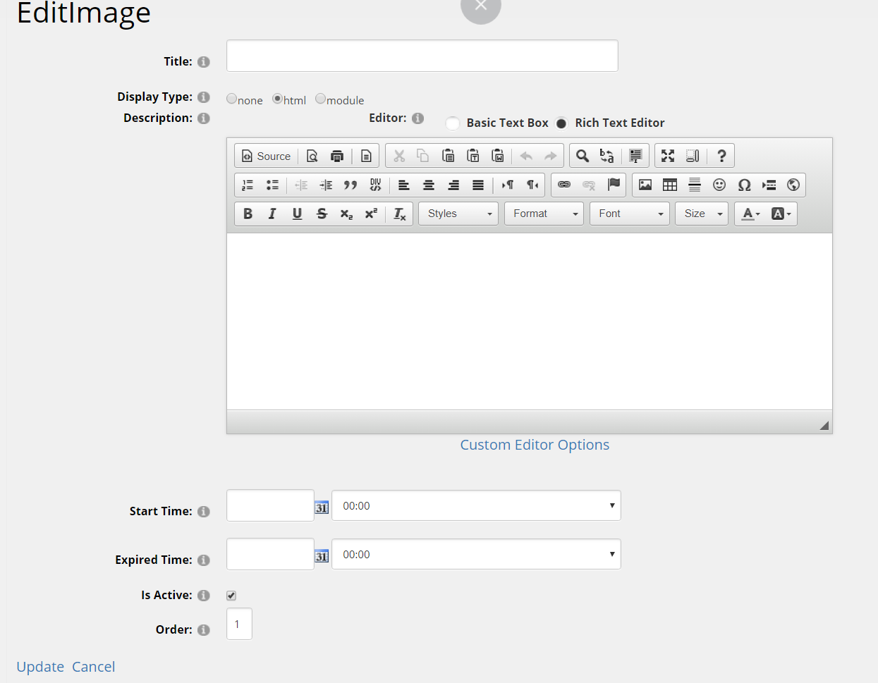This screenshot has width=878, height=683.
Task: Insert an image into the description
Action: (x=645, y=185)
